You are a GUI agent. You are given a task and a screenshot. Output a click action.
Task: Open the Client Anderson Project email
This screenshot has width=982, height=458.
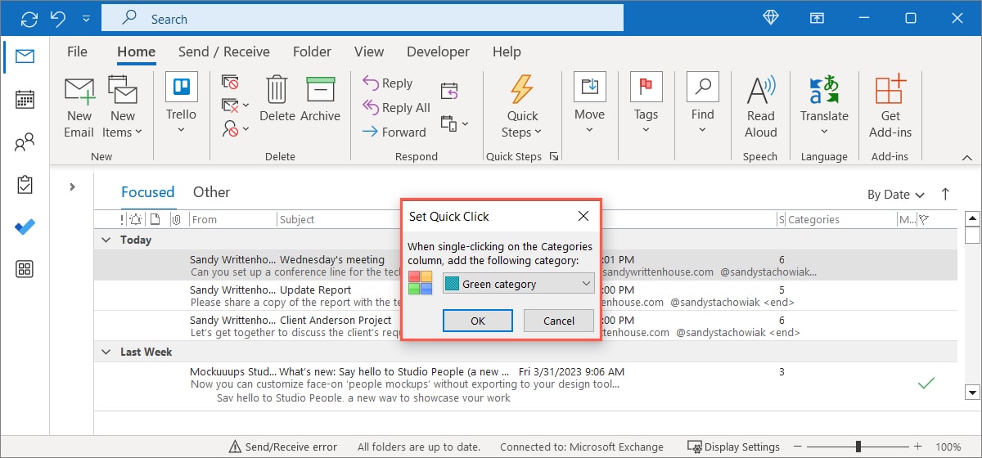[525, 326]
